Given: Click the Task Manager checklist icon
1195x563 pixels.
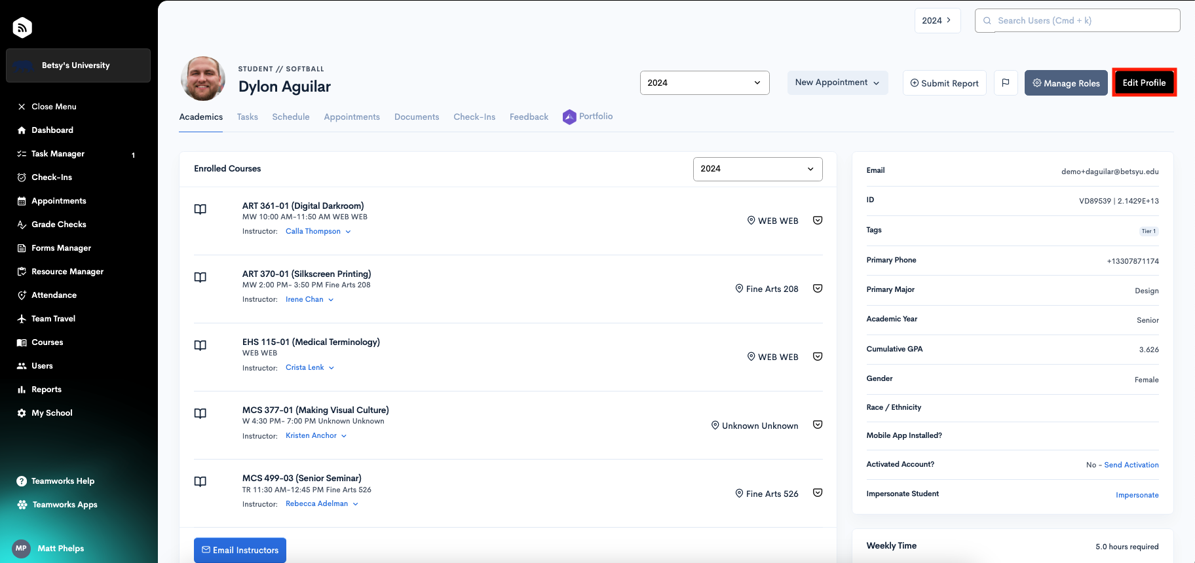Looking at the screenshot, I should (22, 154).
